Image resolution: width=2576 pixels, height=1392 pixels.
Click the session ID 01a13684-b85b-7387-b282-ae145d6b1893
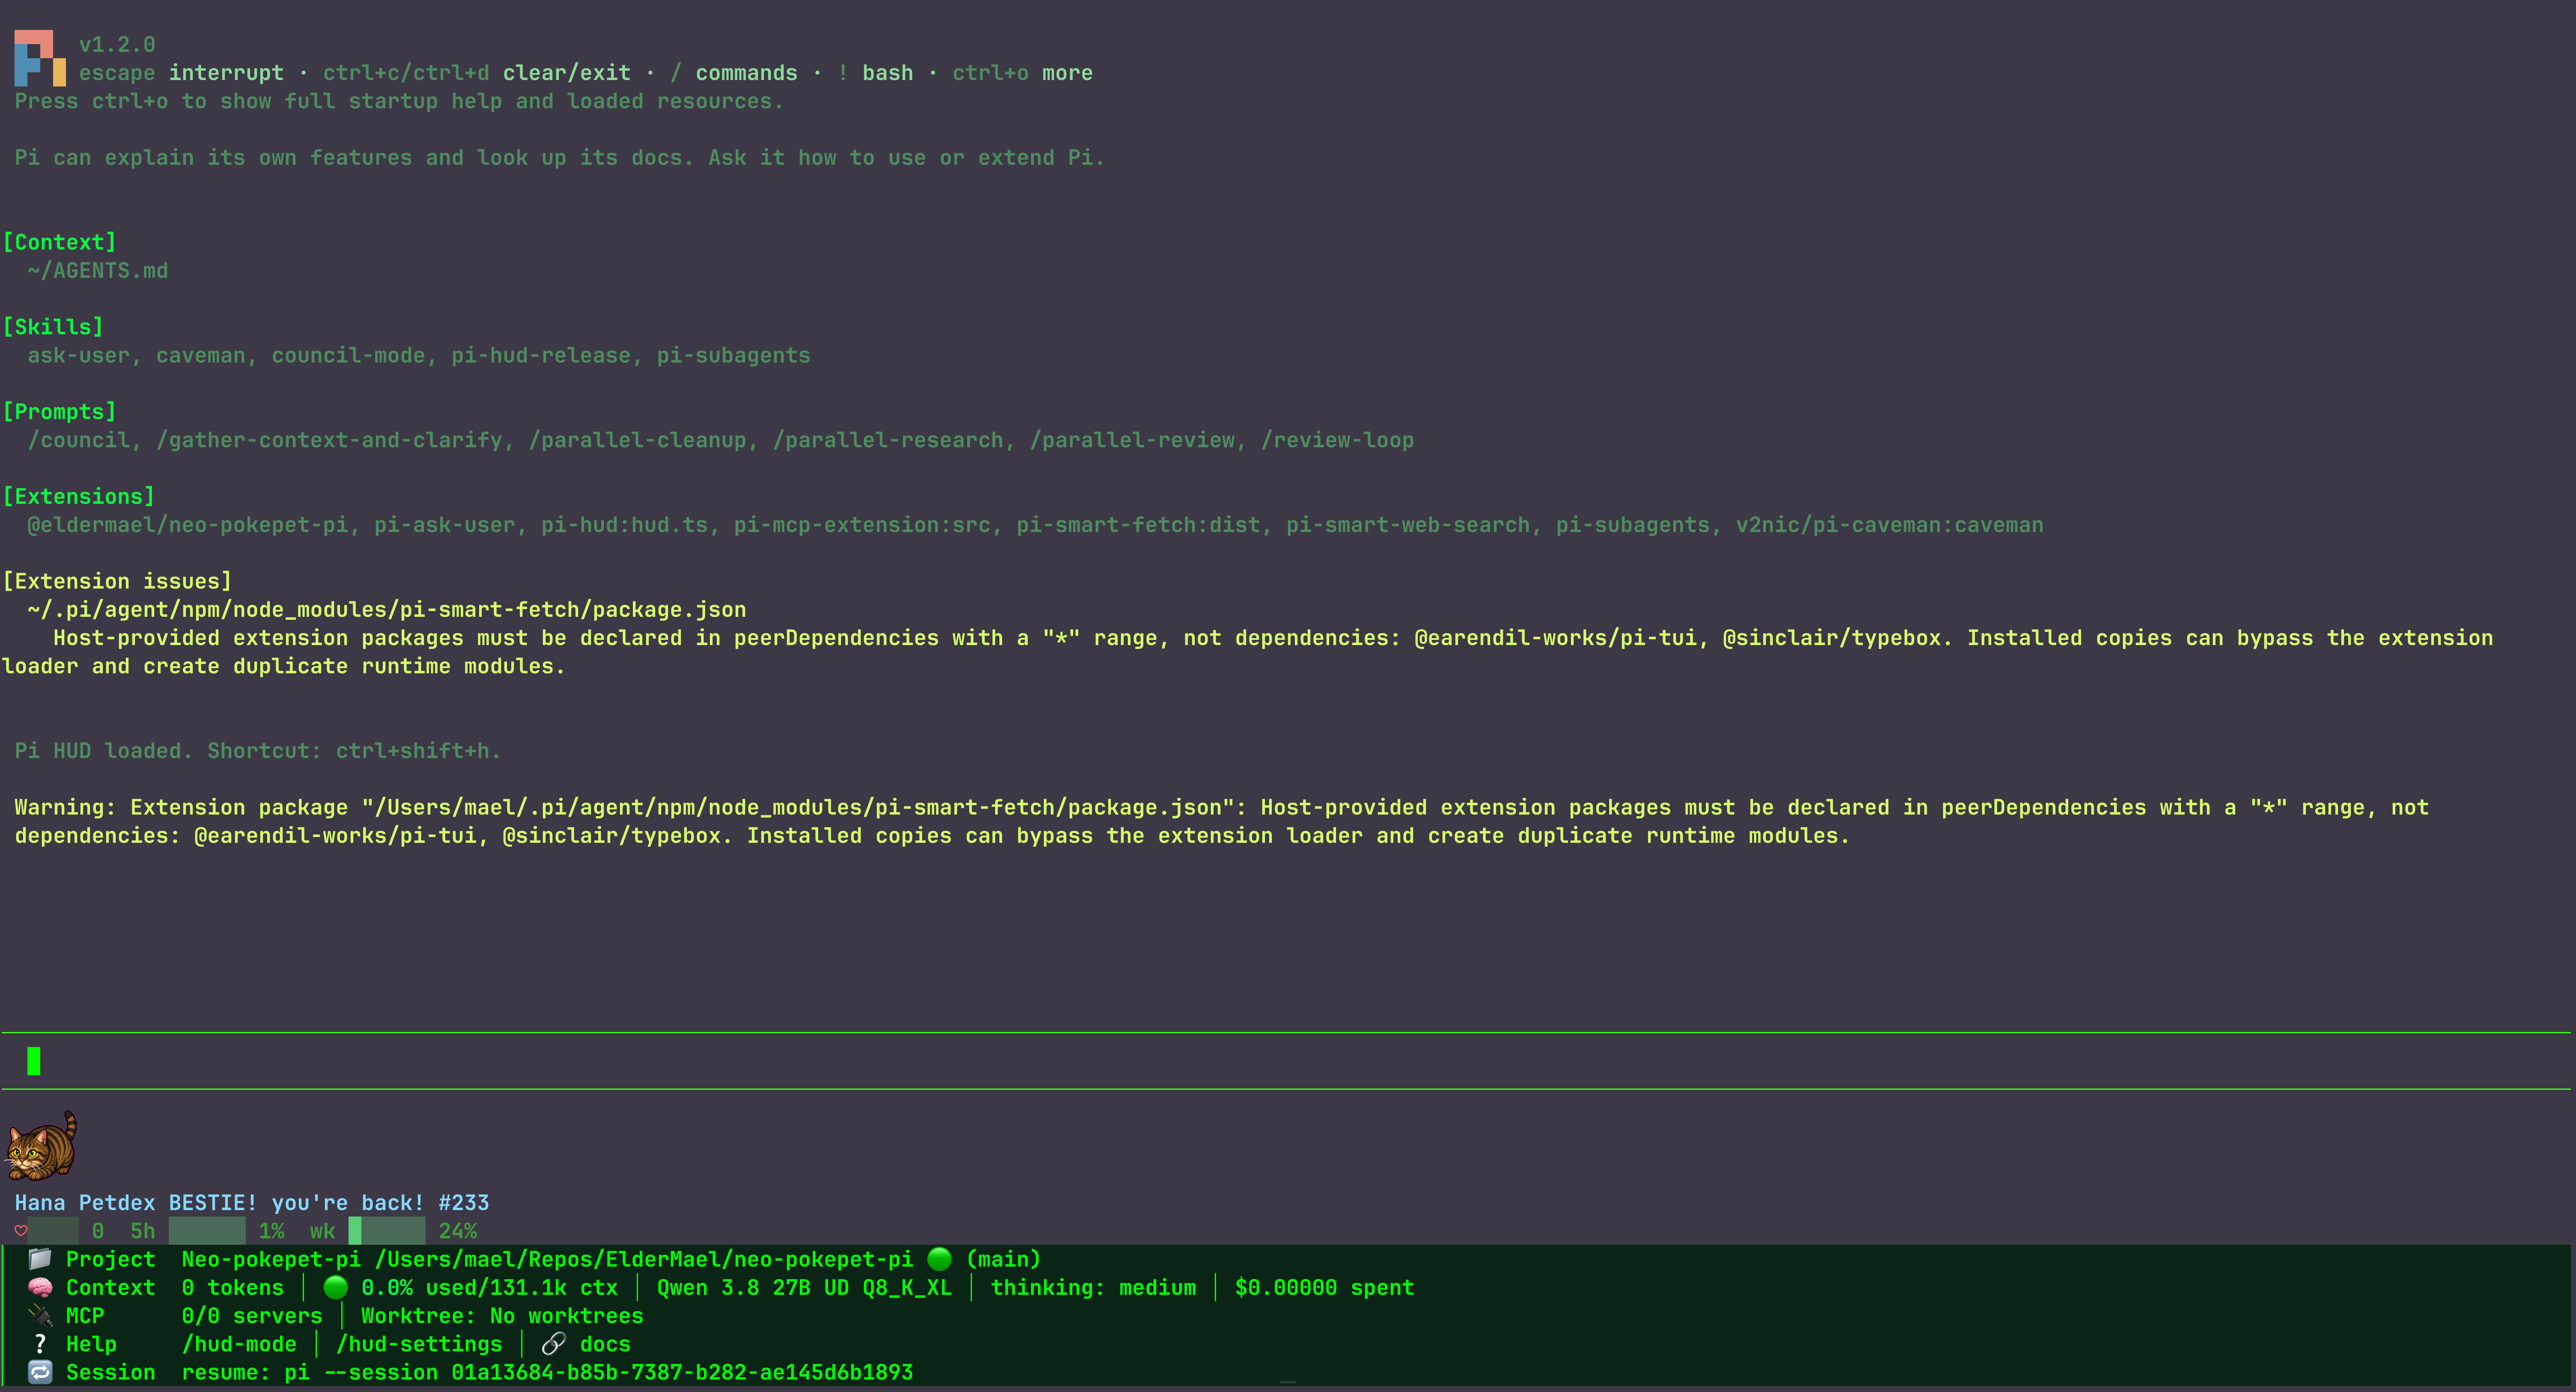pos(682,1372)
